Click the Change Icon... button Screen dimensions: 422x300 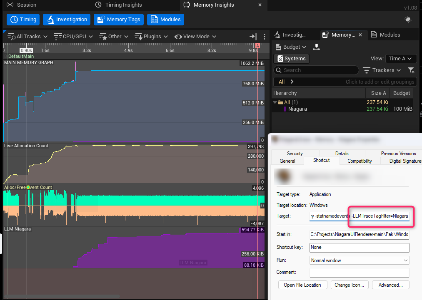click(x=350, y=285)
